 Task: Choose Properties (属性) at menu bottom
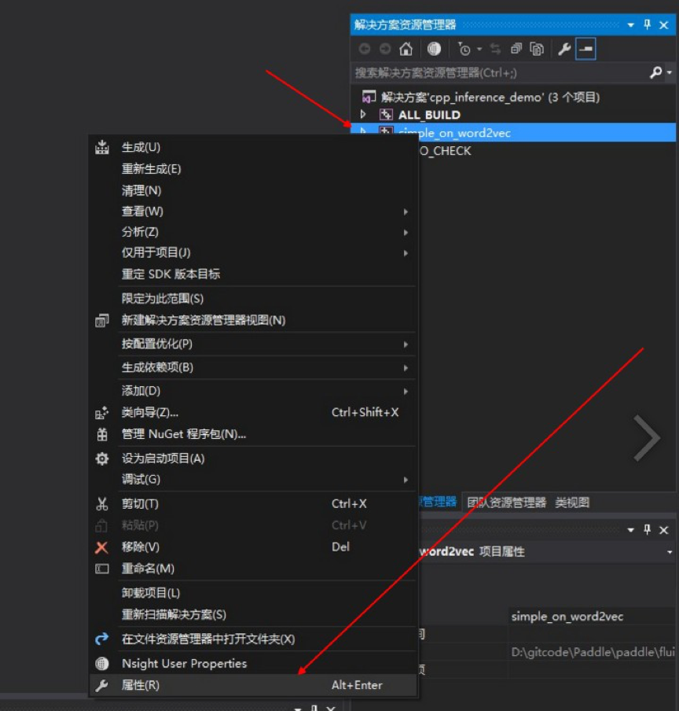253,685
